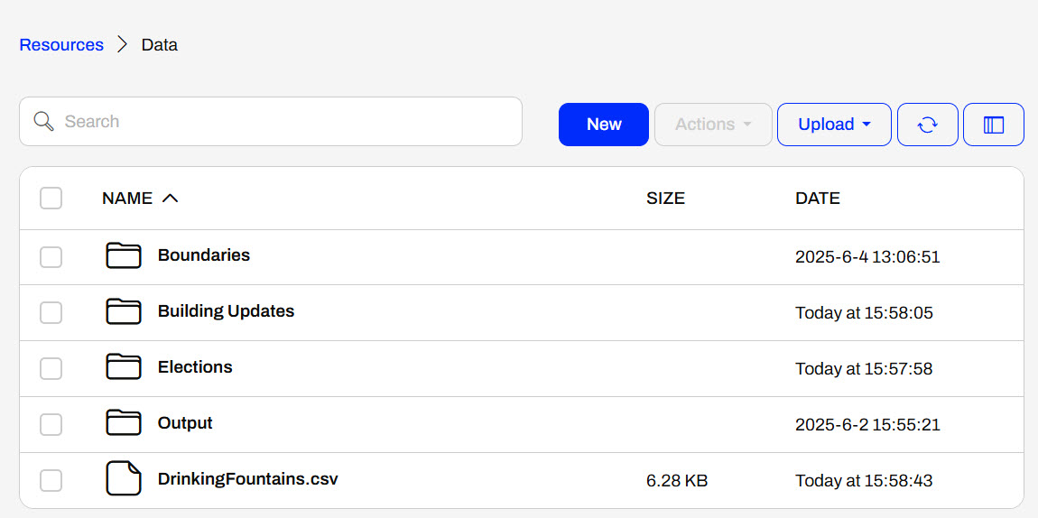Click the Output folder icon

pos(124,424)
